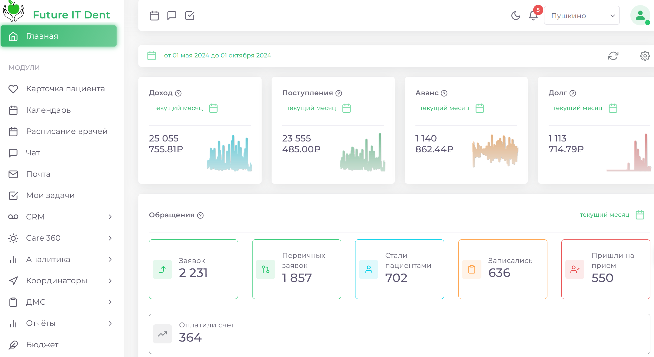Open the calendar icon in top toolbar
This screenshot has height=357, width=654.
pyautogui.click(x=154, y=15)
